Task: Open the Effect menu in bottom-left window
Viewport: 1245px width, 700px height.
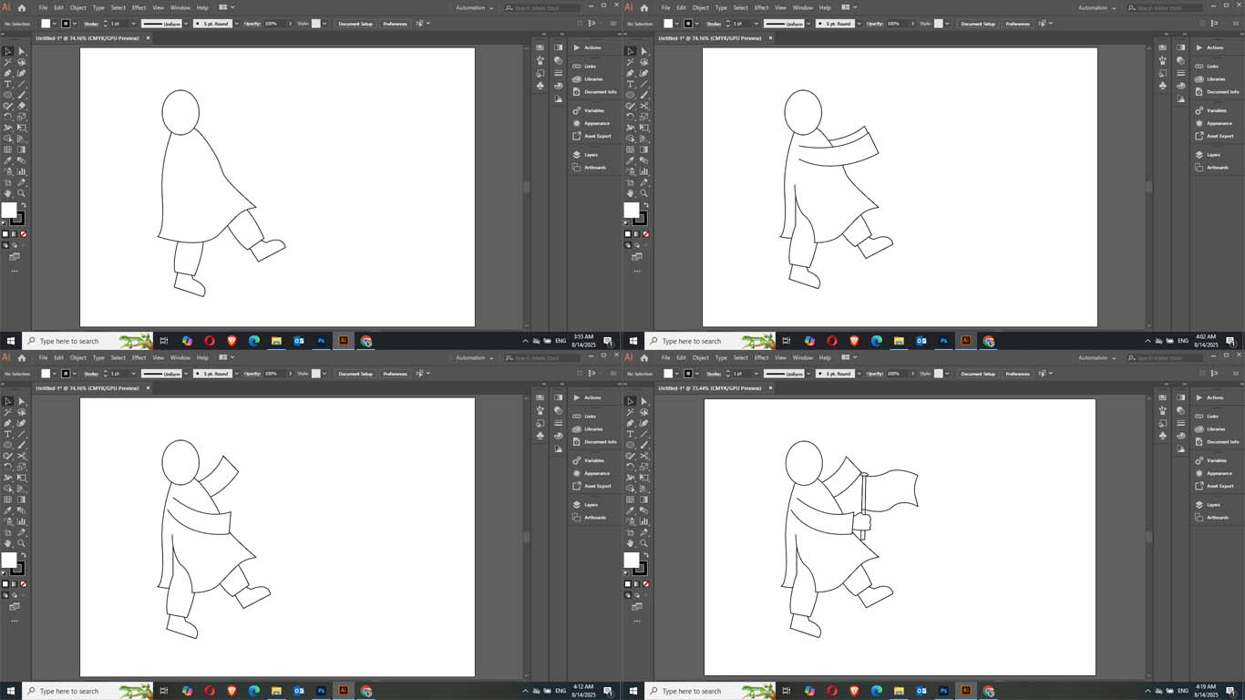Action: click(139, 357)
